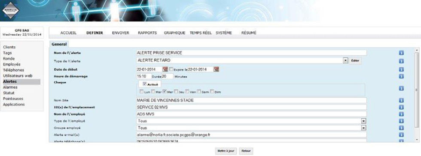This screenshot has width=421, height=156.
Task: Click the info icon for ID(s) de l'emplacement
Action: (401, 107)
